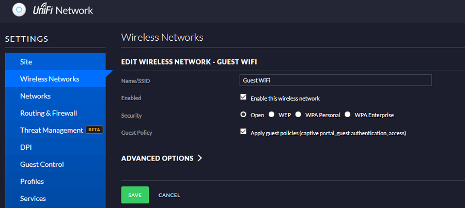This screenshot has height=208, width=465.
Task: Choose WPA Enterprise security
Action: (348, 115)
